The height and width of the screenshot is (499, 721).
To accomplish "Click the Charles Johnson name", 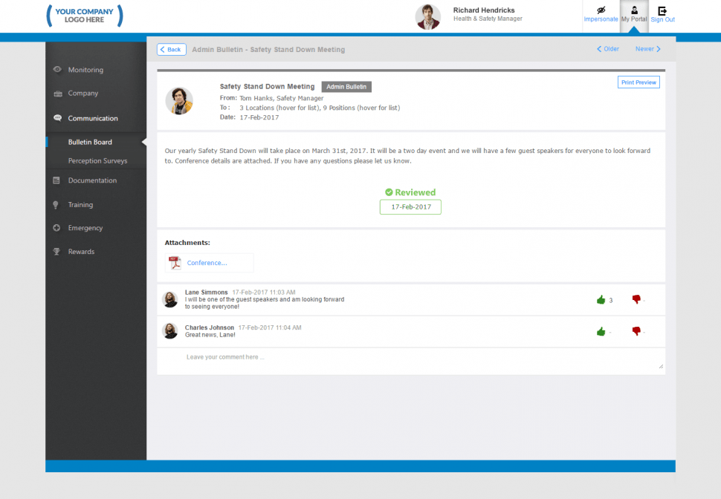I will click(x=209, y=327).
